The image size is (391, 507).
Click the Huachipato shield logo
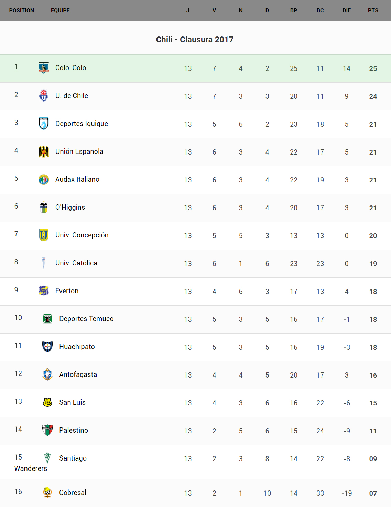click(x=47, y=347)
